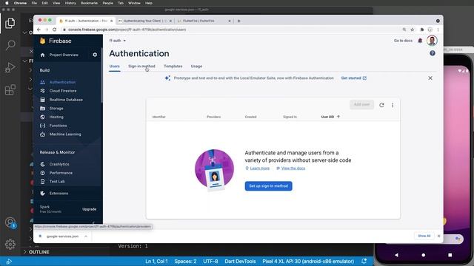This screenshot has width=474, height=266.
Task: Open the Chrome History menu
Action: (x=70, y=3)
